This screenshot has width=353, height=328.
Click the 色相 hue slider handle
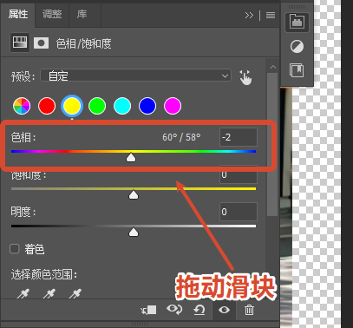131,158
